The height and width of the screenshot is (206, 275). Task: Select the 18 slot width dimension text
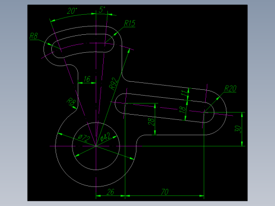point(182,109)
